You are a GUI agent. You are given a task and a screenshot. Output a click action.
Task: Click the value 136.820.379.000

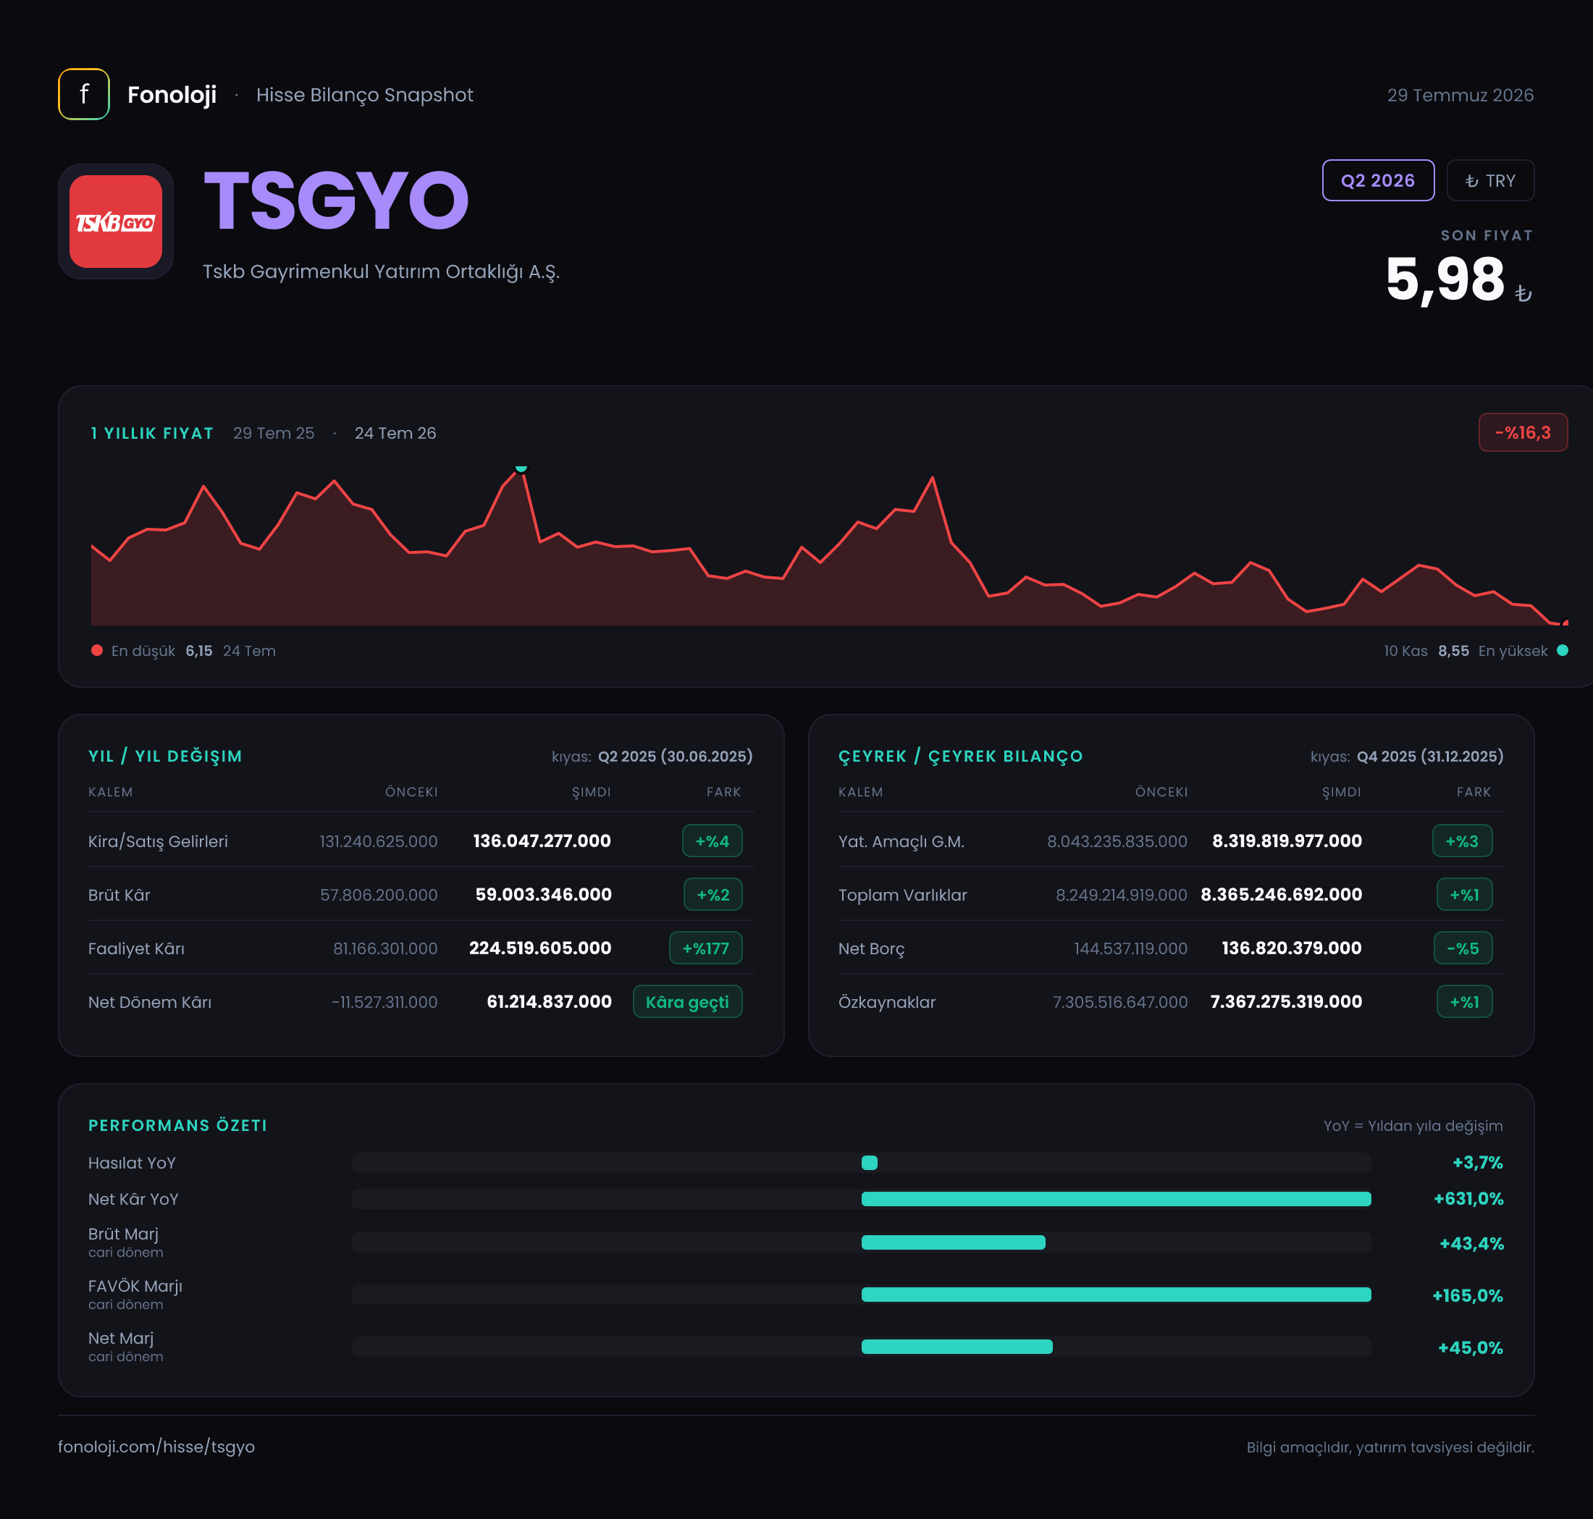1292,948
